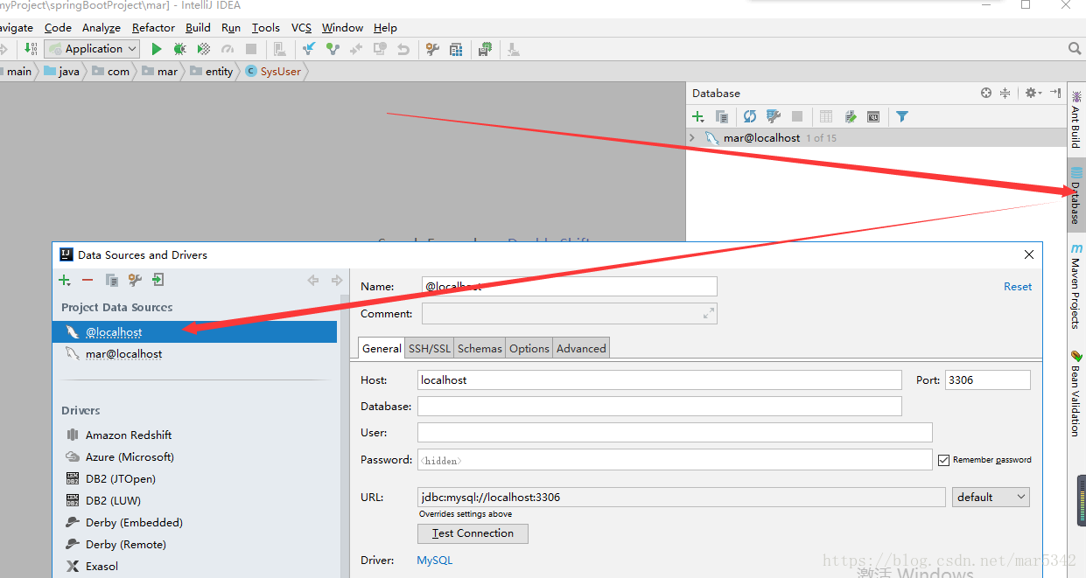Screen dimensions: 1086x578
Task: Click the edit source icon in Database toolbar
Action: (x=850, y=116)
